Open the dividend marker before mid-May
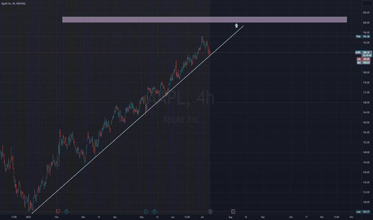373x220 pixels. tap(154, 211)
